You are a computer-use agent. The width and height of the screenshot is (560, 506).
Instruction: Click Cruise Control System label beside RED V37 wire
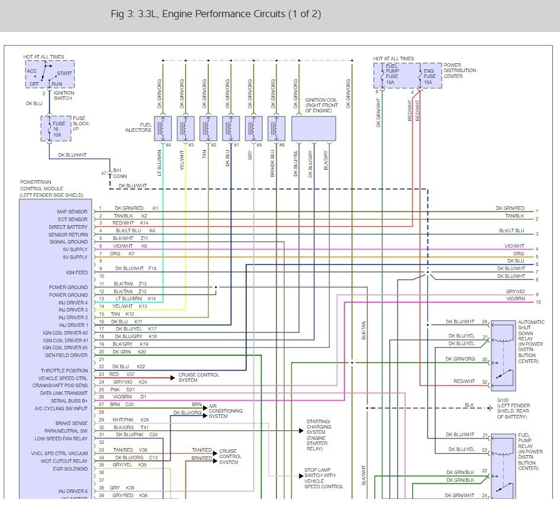point(198,377)
